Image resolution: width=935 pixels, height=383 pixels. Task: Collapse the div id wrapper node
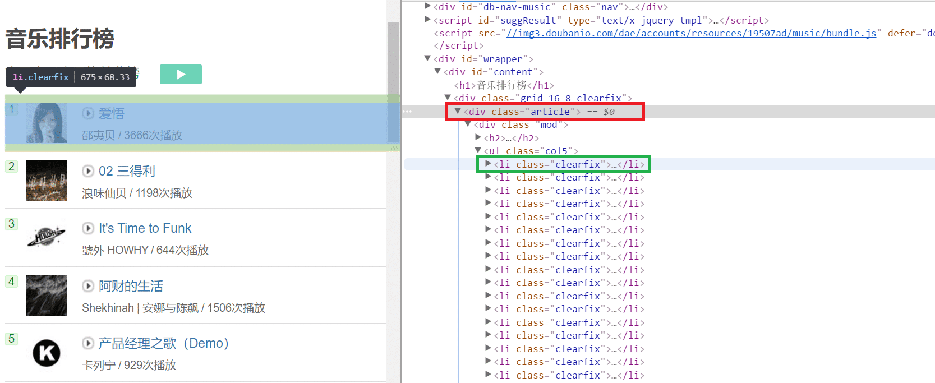tap(427, 58)
